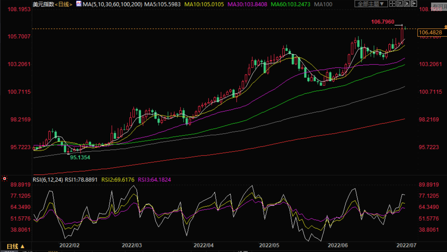Click the MA60 green legend value
The height and width of the screenshot is (252, 447).
[x=290, y=4]
